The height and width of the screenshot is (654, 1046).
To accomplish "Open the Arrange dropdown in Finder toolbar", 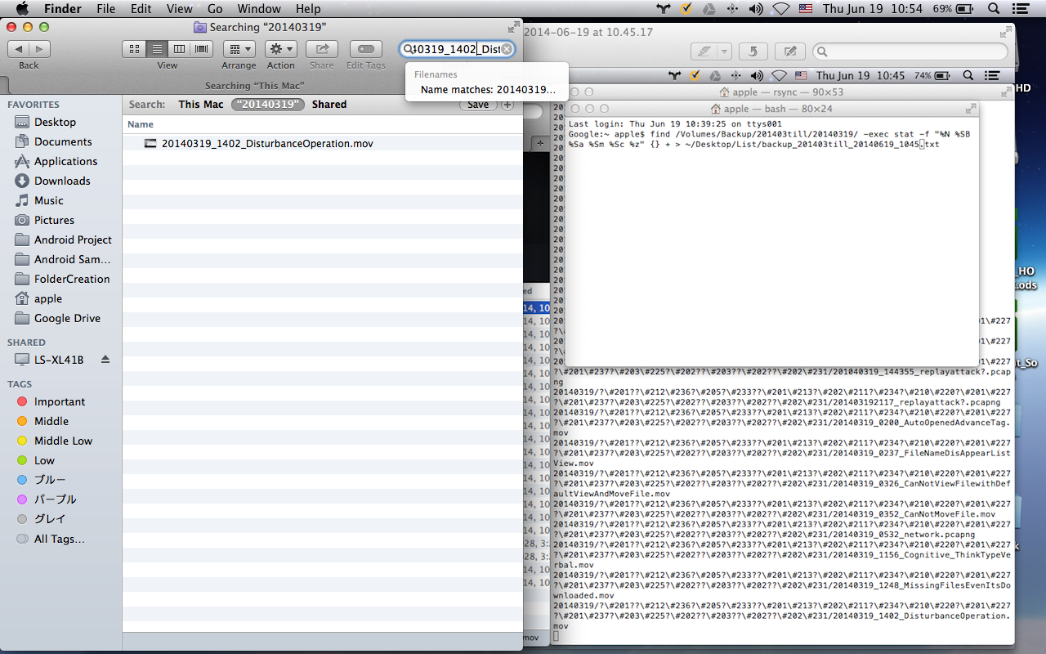I will 239,49.
